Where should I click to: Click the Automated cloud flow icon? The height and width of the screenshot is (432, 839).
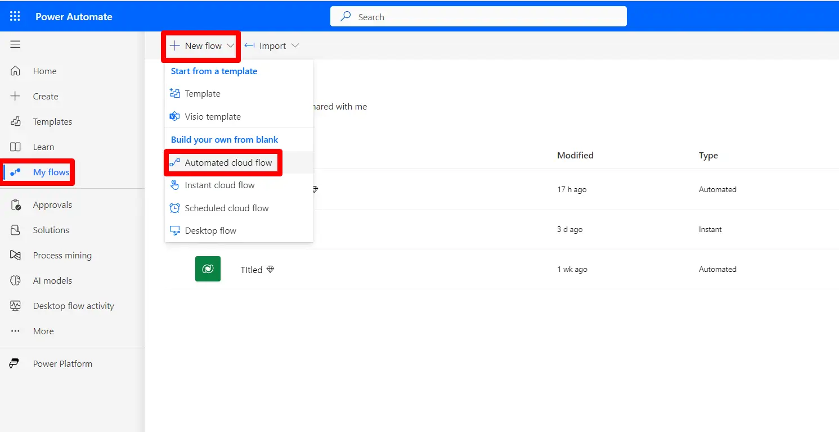pos(175,162)
